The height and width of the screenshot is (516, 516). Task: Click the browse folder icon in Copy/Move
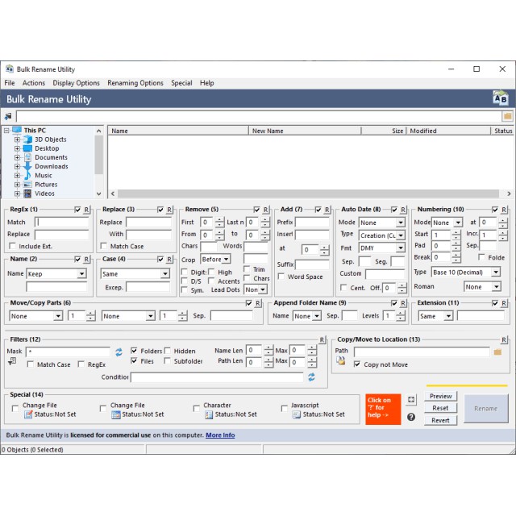[x=497, y=352]
